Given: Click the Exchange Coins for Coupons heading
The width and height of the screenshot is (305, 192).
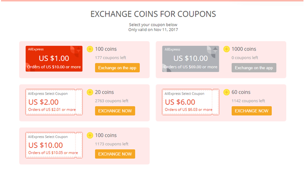Looking at the screenshot, I should click(153, 14).
